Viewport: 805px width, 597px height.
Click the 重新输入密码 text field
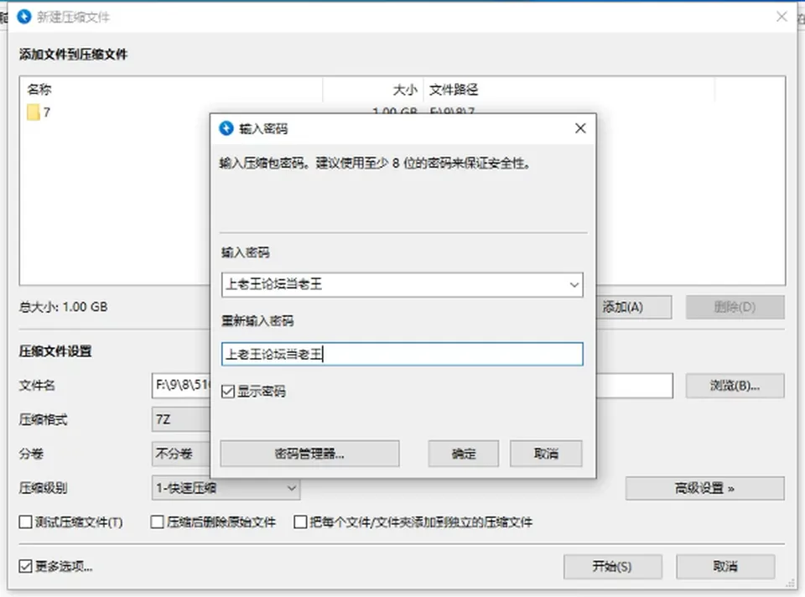click(402, 354)
